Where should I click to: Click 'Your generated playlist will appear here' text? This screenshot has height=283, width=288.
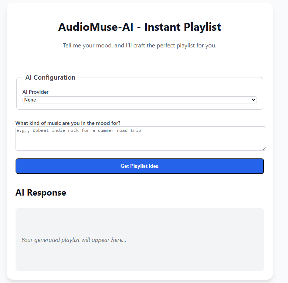tap(74, 240)
